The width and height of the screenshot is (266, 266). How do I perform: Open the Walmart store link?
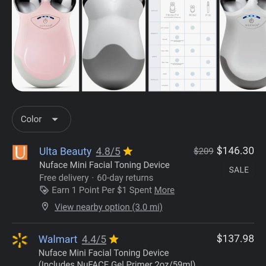coord(58,239)
